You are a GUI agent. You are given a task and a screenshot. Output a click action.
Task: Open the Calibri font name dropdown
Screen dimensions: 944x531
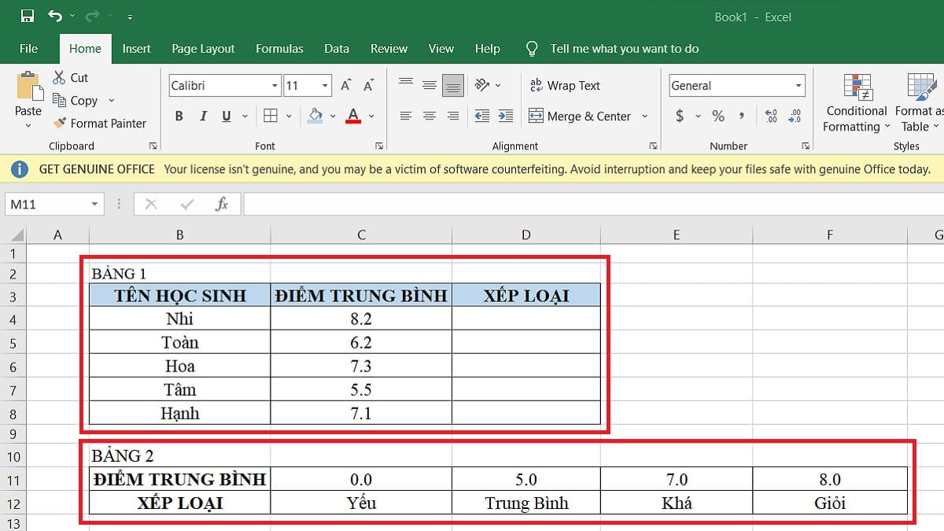274,85
